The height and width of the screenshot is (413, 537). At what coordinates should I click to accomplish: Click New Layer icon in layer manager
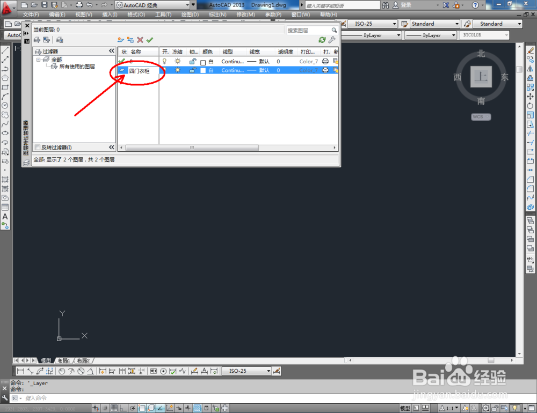[120, 40]
